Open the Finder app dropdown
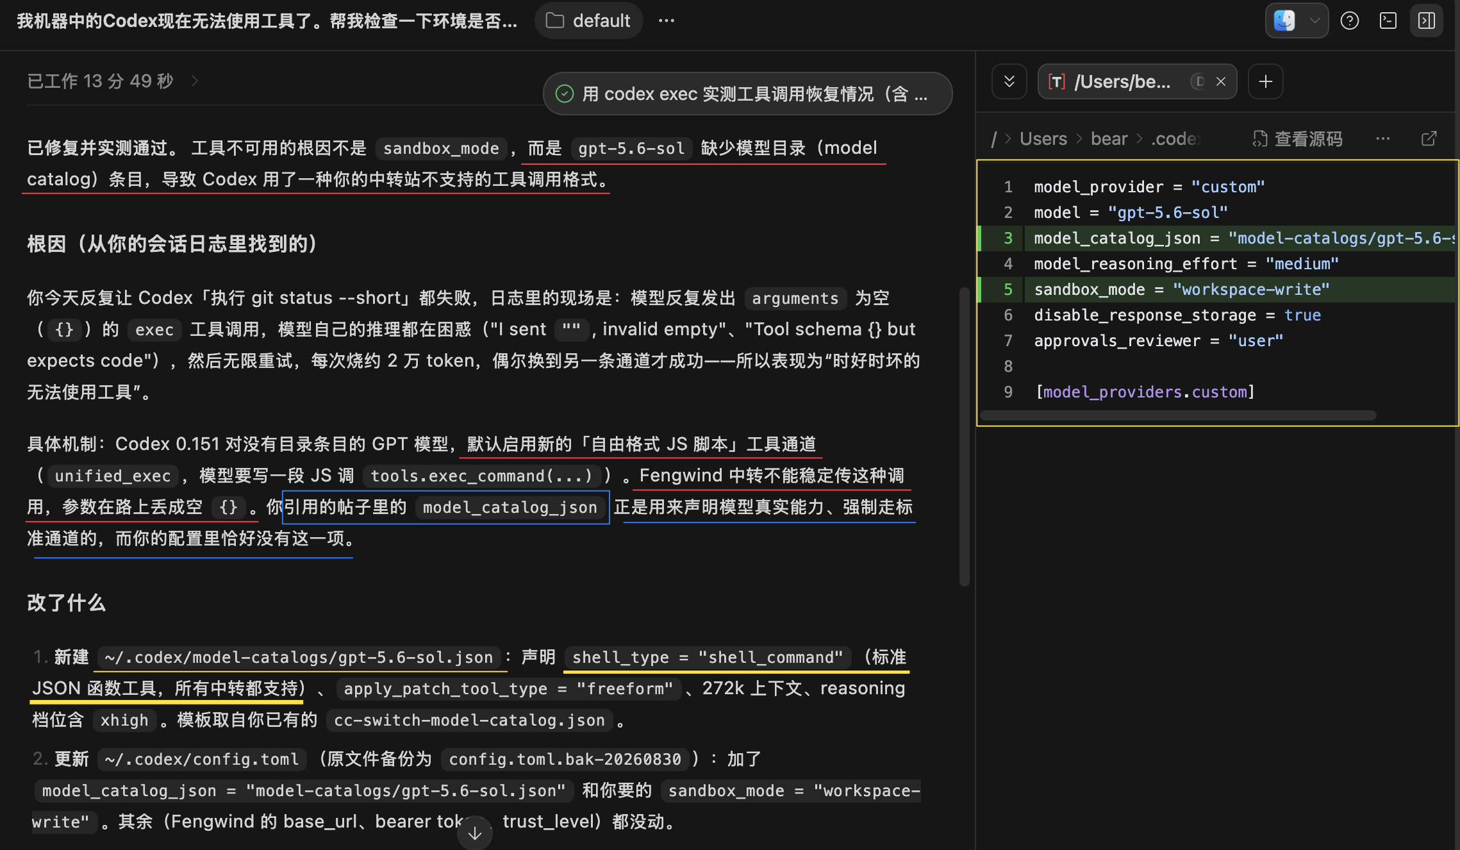 [x=1315, y=21]
